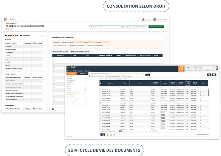The image size is (221, 156).
Task: Check the second document row checkbox
Action: click(101, 91)
